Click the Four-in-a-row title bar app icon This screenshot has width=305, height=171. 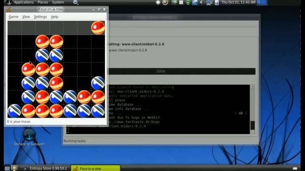(9, 9)
